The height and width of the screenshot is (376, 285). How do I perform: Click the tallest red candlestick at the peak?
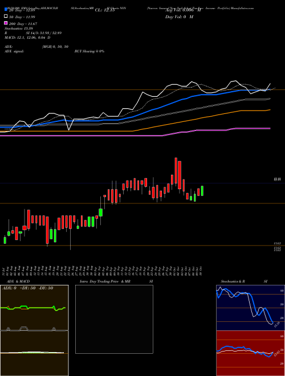click(176, 170)
